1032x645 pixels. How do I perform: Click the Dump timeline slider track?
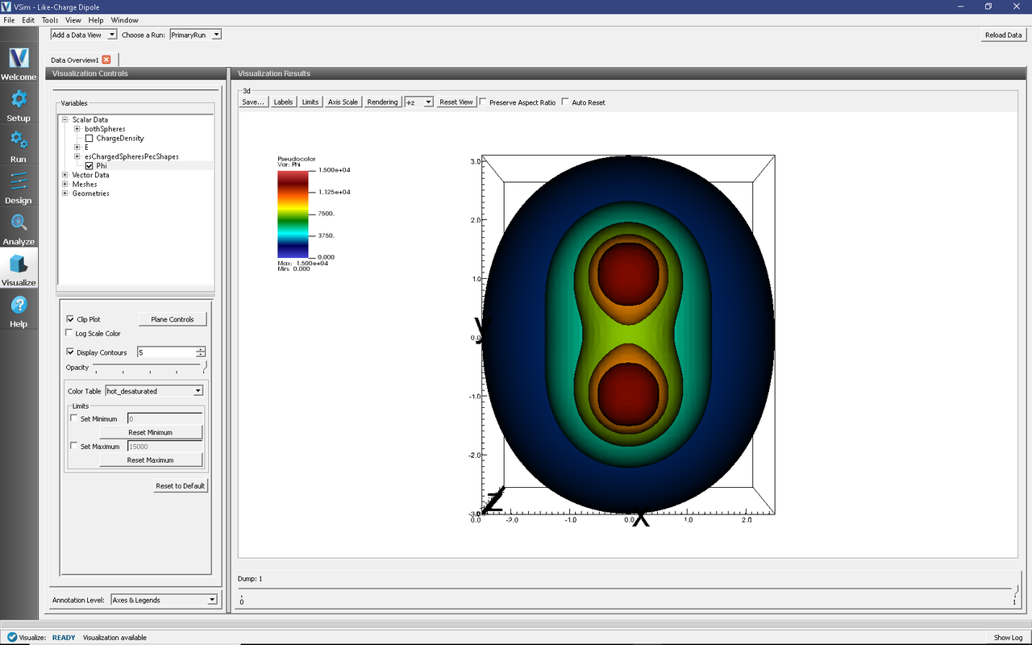pos(627,594)
